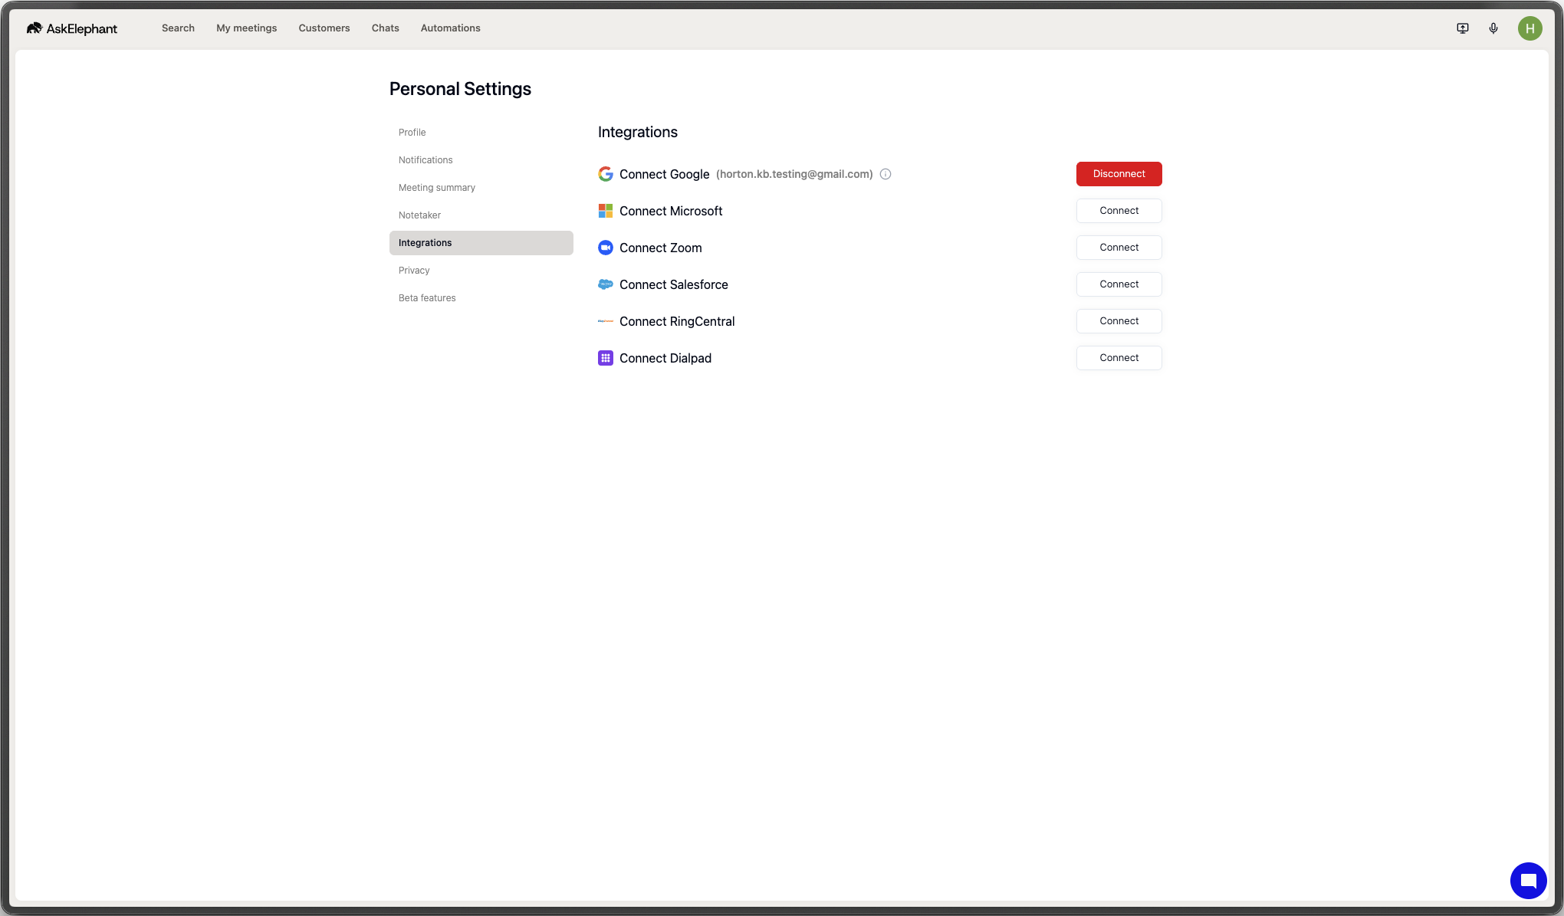
Task: Click the horton.kb.testing@gmail.com email text
Action: [x=794, y=174]
